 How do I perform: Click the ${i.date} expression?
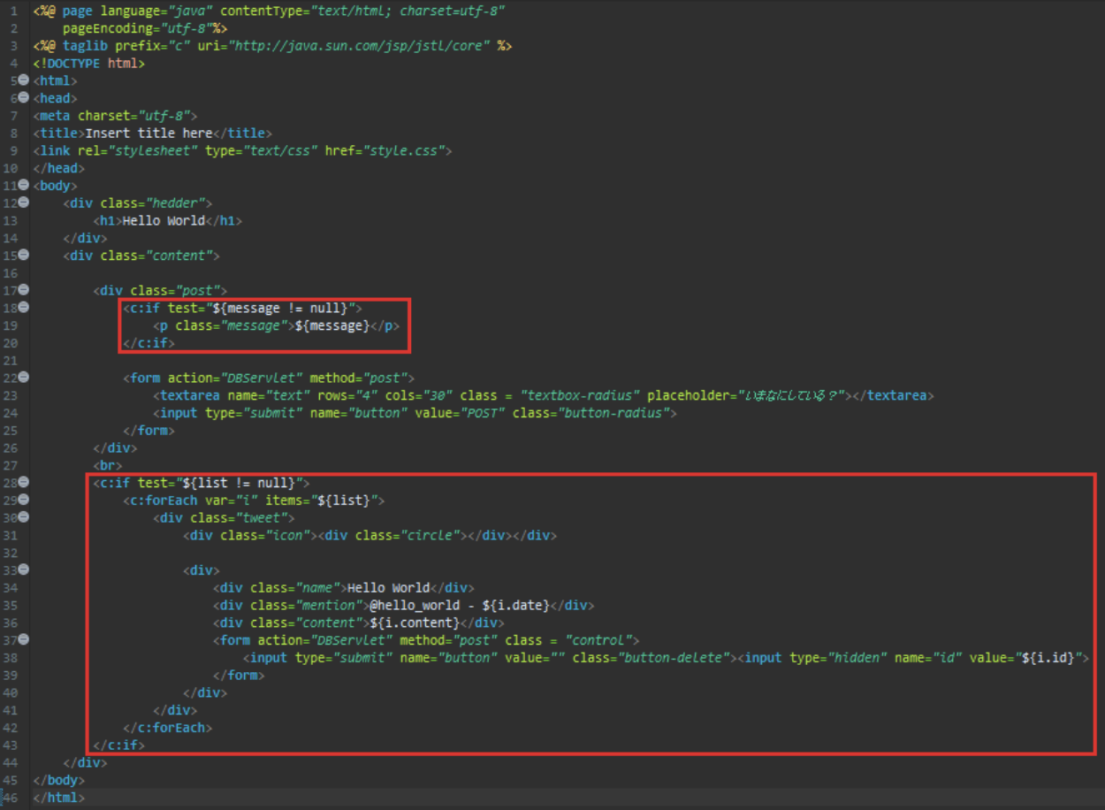(516, 606)
